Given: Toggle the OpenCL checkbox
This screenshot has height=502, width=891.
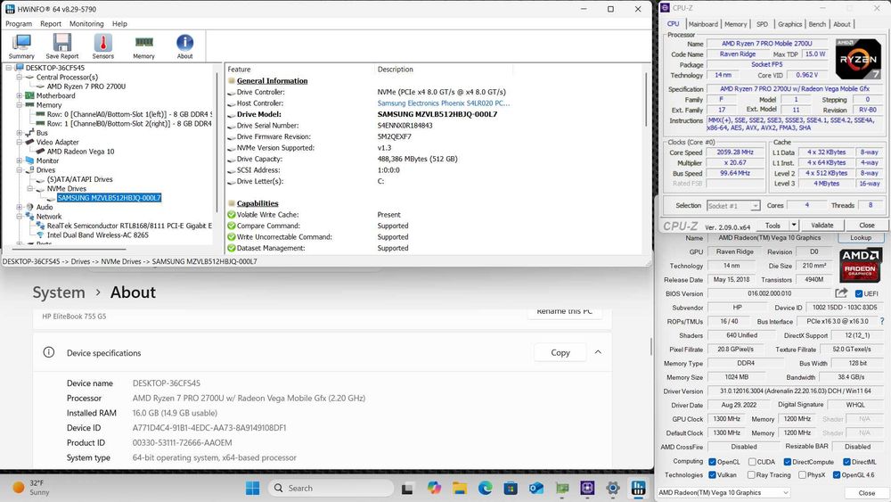Looking at the screenshot, I should (713, 462).
